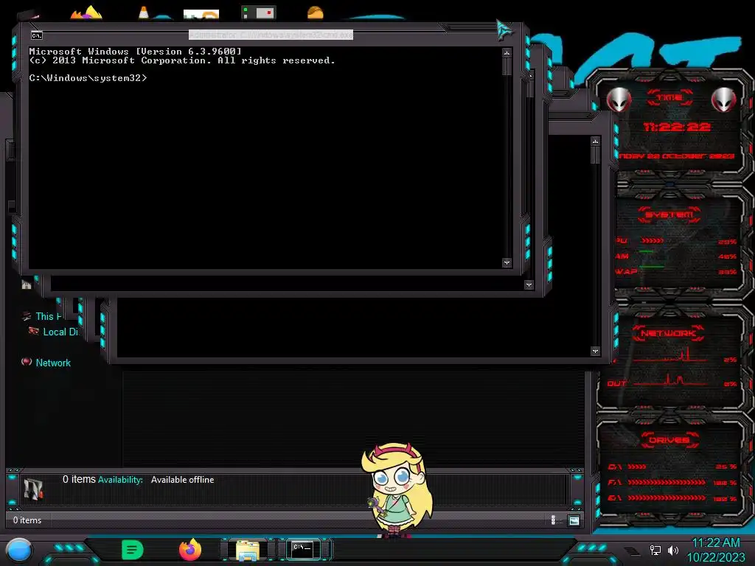Click the gadget clock readout 11:22:22

coord(677,127)
